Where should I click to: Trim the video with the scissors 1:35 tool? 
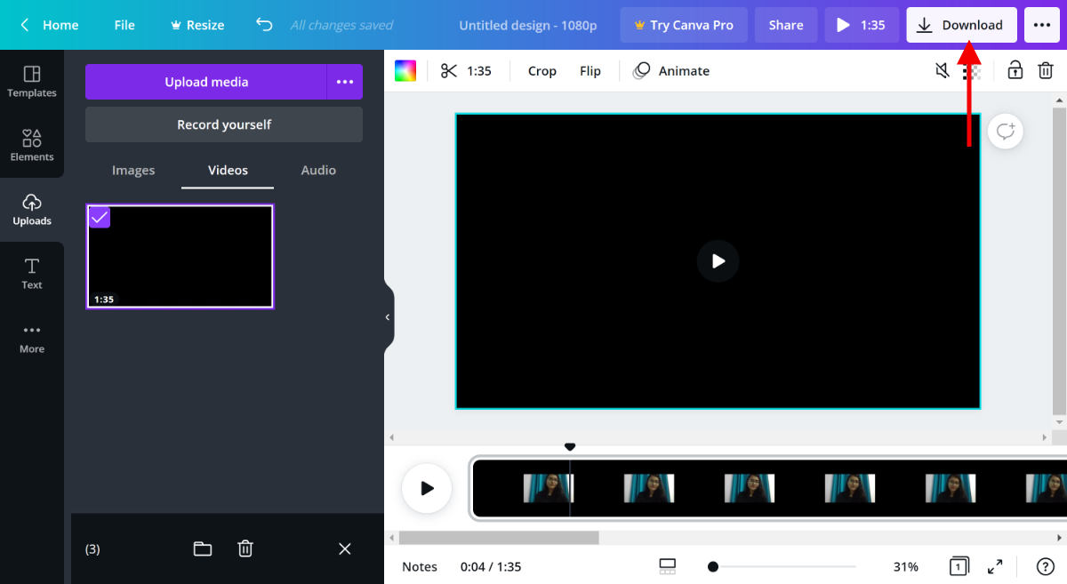click(466, 71)
